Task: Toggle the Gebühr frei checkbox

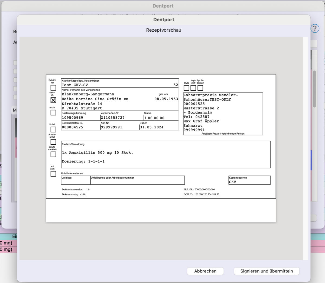Action: 53,88
